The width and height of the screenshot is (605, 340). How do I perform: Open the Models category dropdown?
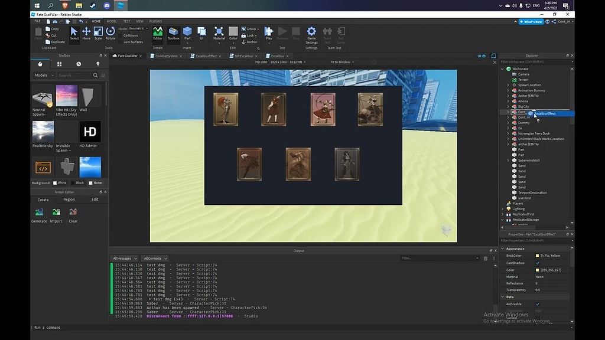[43, 76]
